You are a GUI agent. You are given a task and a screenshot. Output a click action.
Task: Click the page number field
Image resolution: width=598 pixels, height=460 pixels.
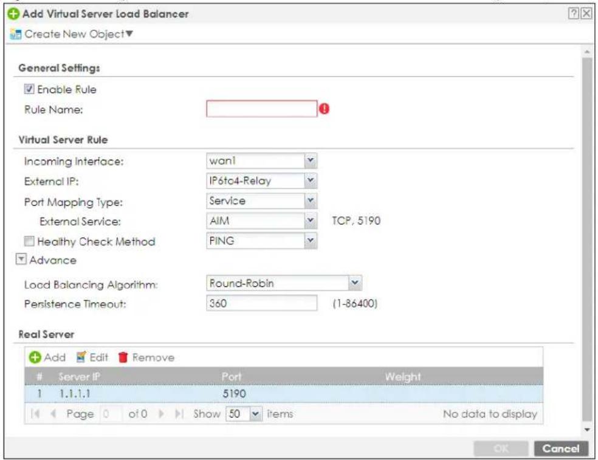[x=111, y=413]
